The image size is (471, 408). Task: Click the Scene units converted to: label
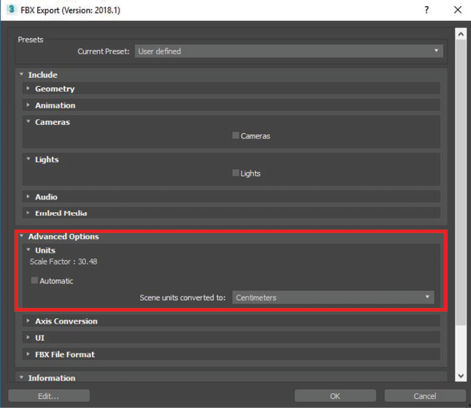tap(182, 297)
